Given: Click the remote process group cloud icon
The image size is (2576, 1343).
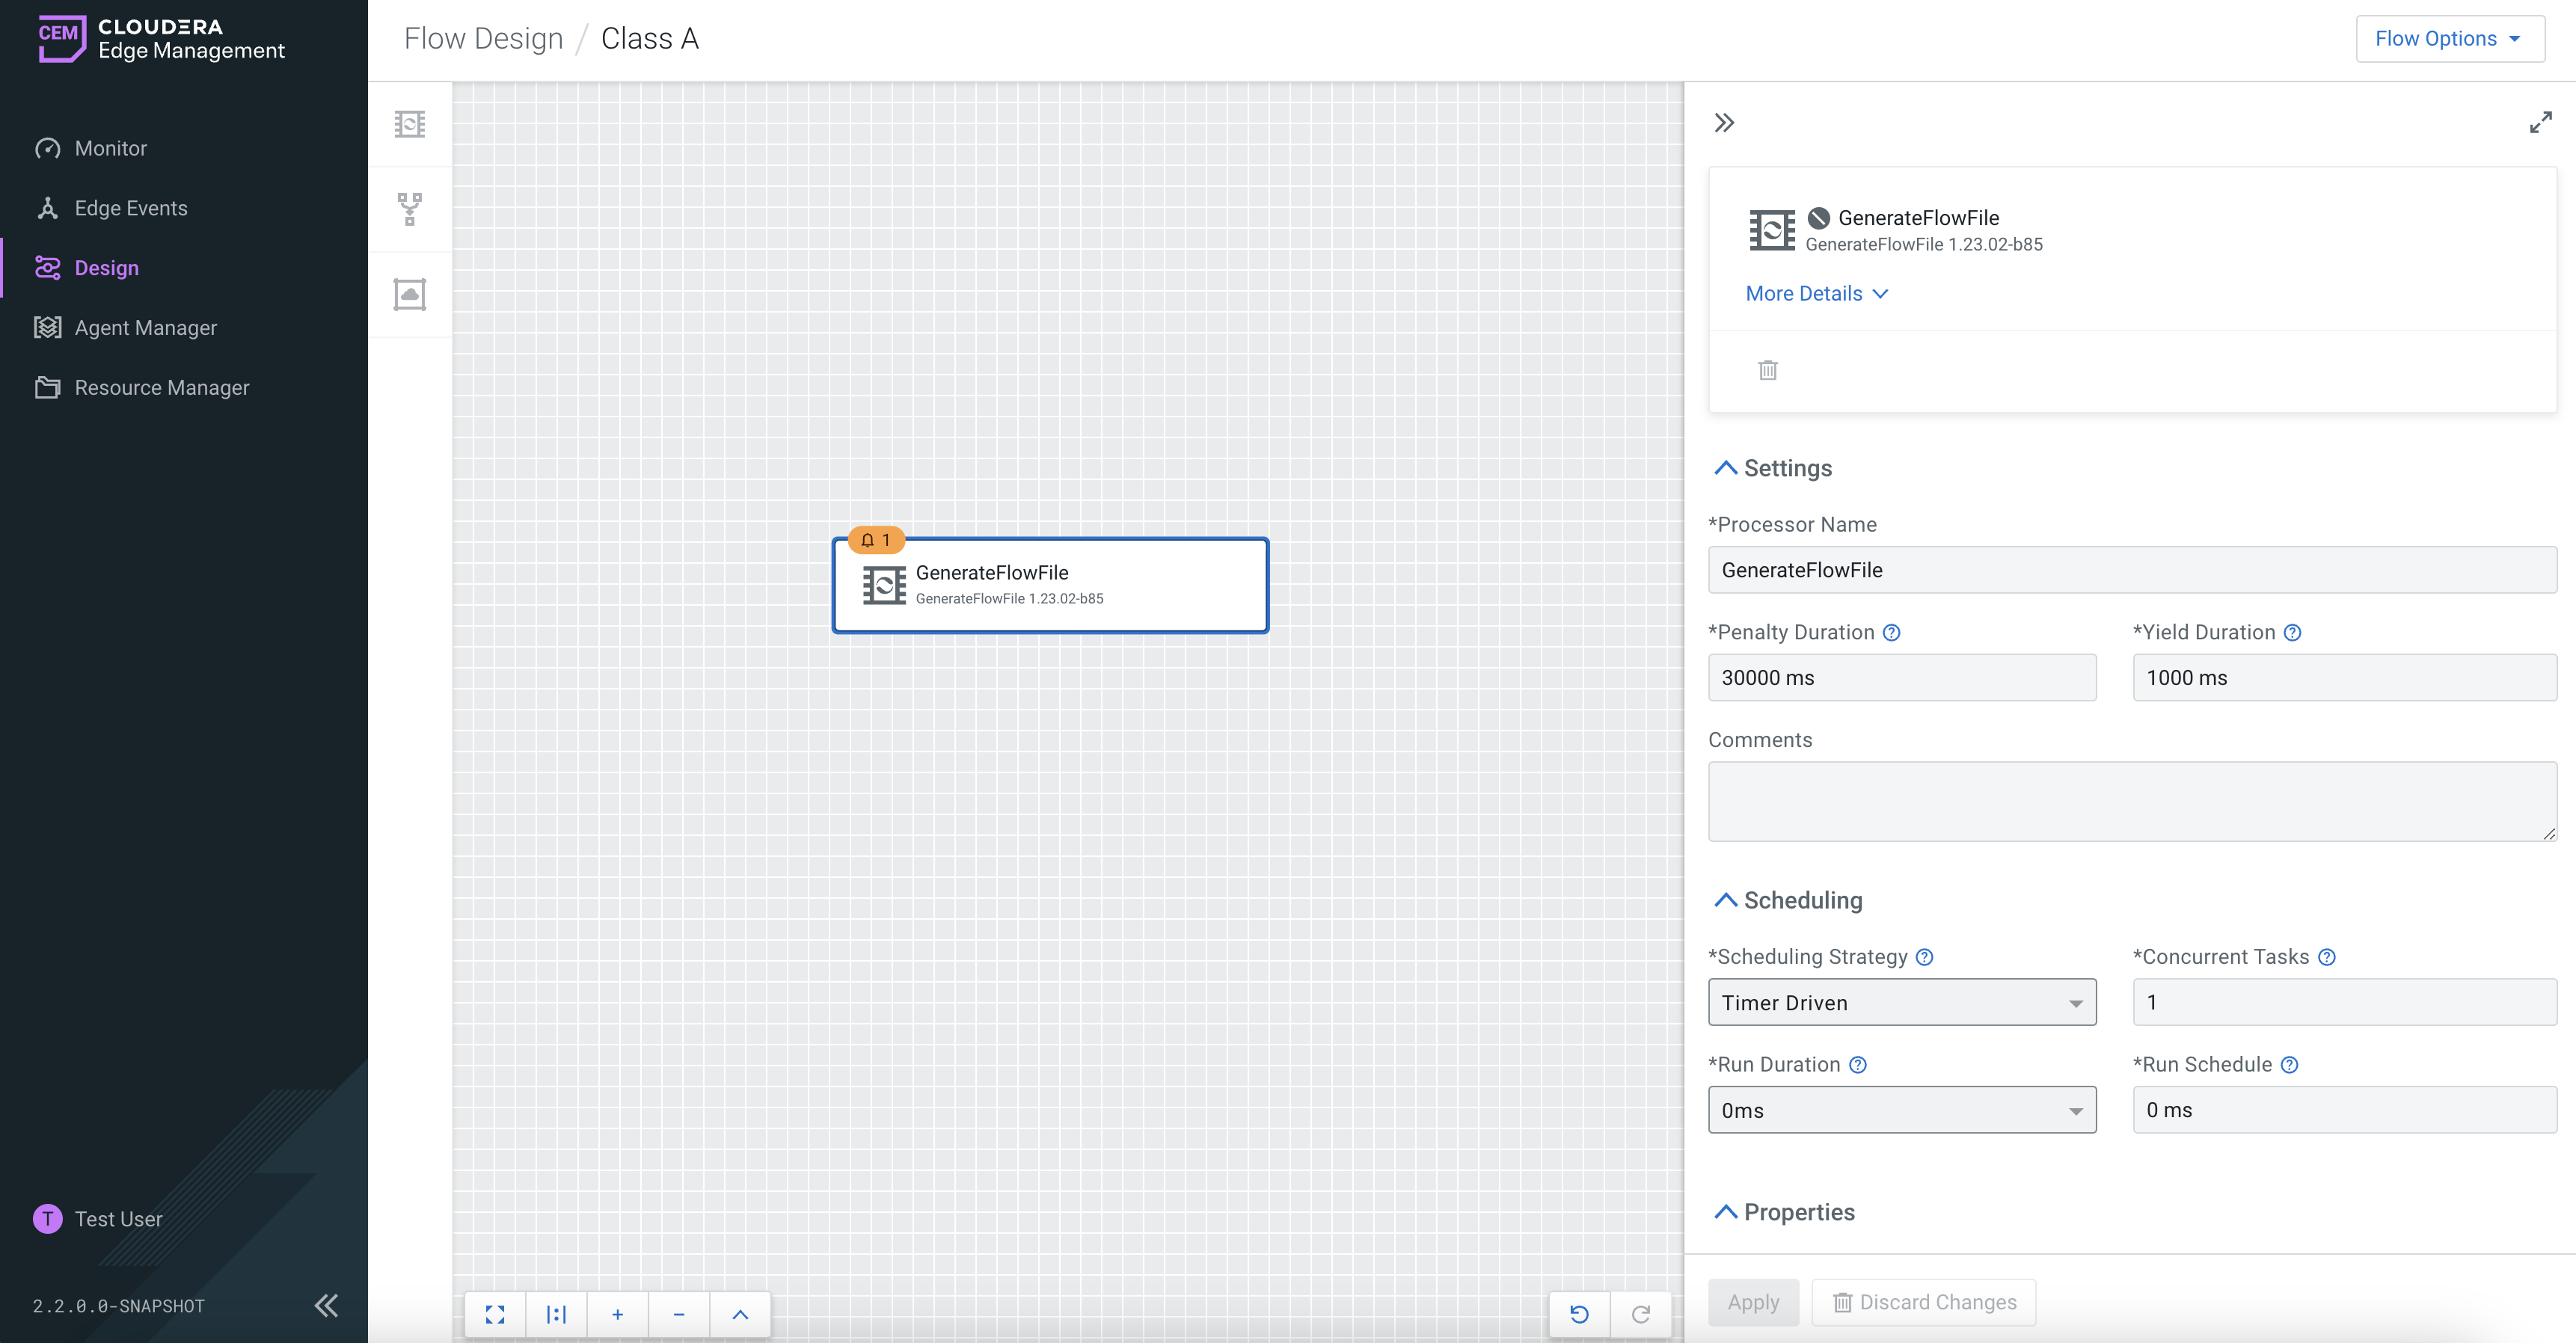Looking at the screenshot, I should [409, 294].
